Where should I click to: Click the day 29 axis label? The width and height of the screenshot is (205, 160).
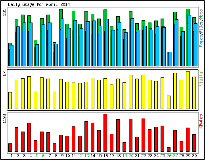[188, 156]
